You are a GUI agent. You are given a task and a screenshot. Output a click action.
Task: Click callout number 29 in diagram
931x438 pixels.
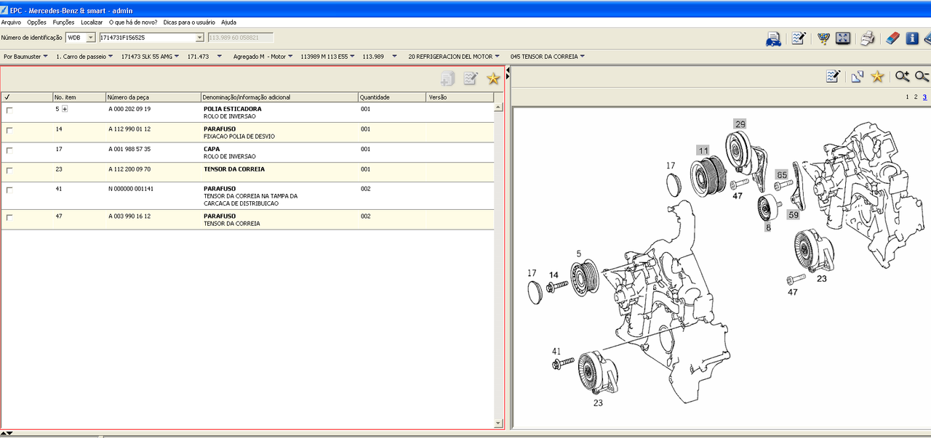[740, 124]
